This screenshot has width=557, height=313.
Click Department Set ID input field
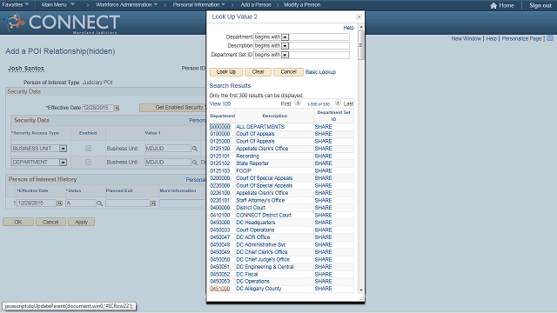319,55
